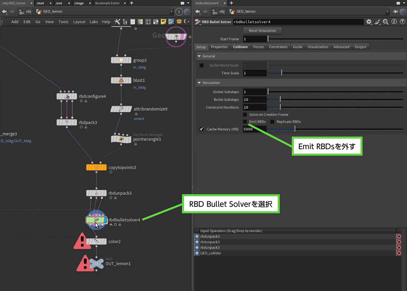The image size is (407, 291).
Task: Select the copytopoints3 node
Action: click(97, 167)
